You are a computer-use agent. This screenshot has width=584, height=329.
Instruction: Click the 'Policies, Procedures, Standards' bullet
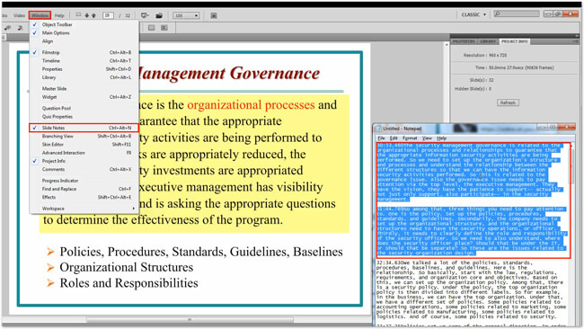pyautogui.click(x=201, y=252)
